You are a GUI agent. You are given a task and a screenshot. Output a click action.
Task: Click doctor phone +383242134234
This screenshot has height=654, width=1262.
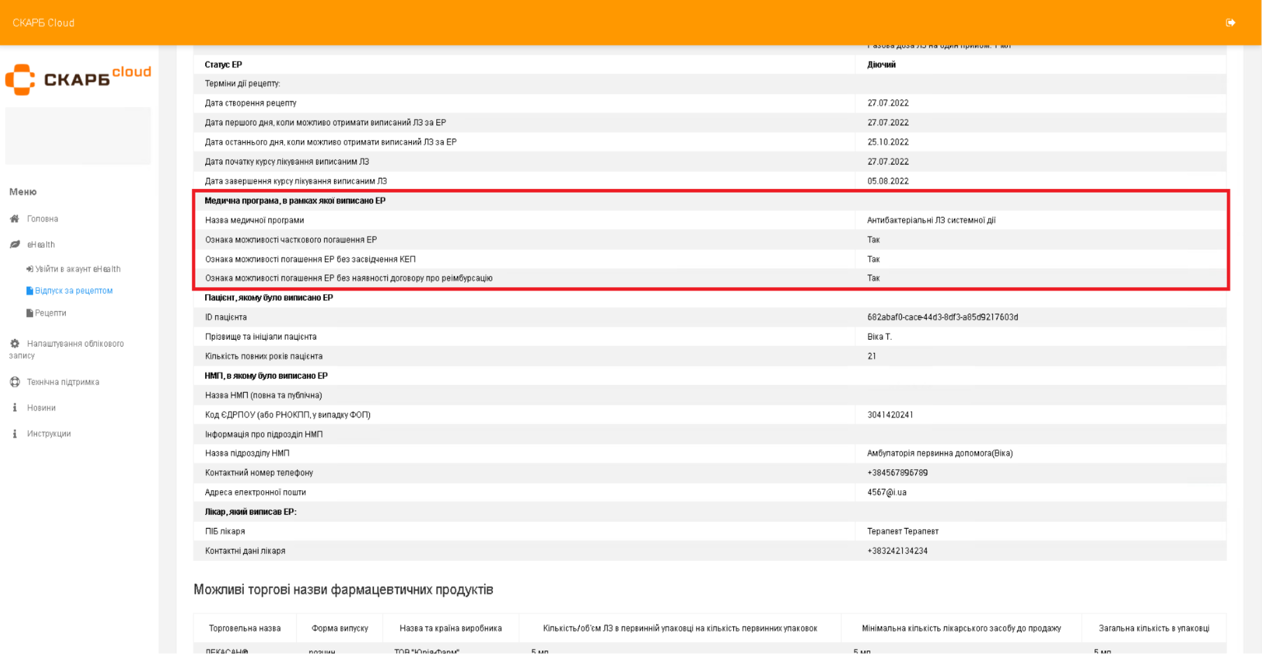tap(897, 551)
